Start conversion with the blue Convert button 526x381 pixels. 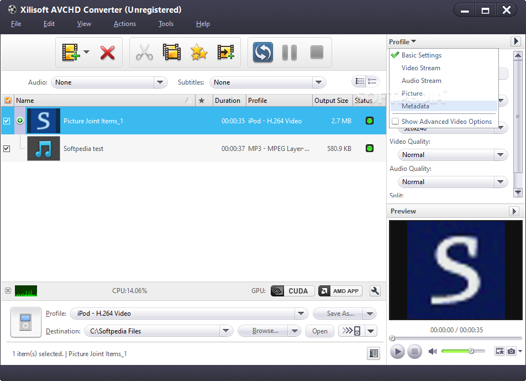tap(263, 52)
